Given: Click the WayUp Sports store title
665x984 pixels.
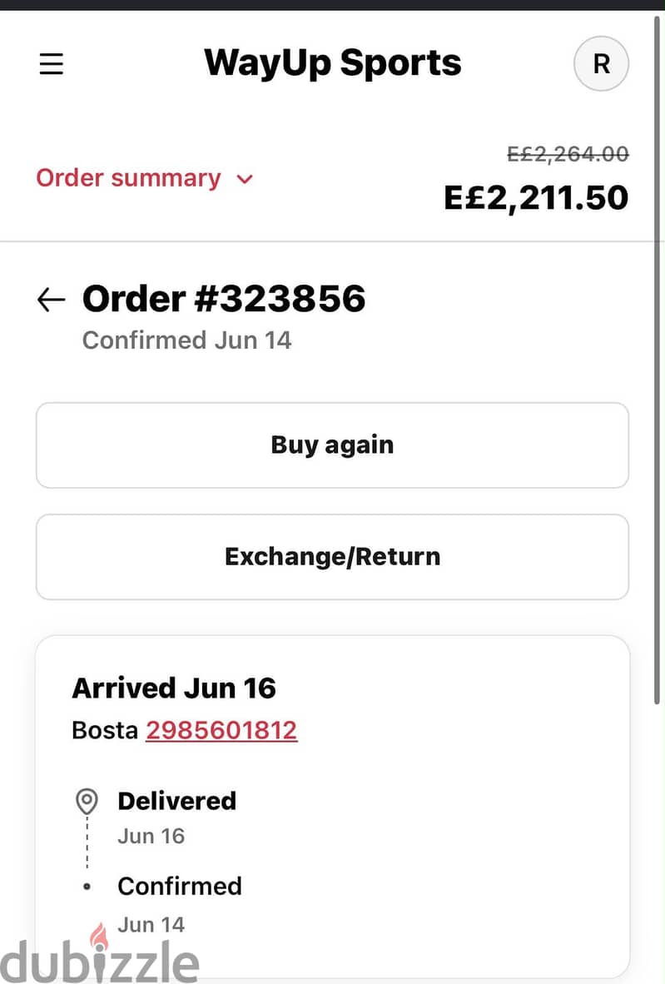Looking at the screenshot, I should pos(333,62).
